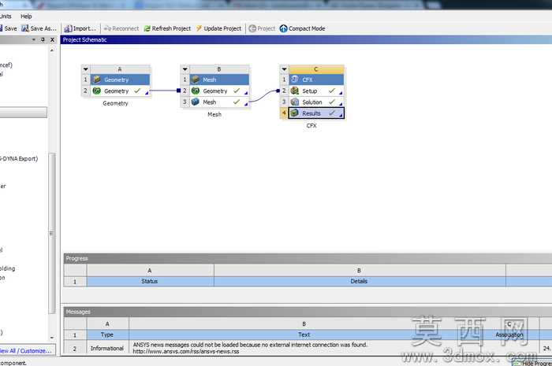This screenshot has height=366, width=552.
Task: Click the Reconnect toolbar button
Action: (121, 28)
